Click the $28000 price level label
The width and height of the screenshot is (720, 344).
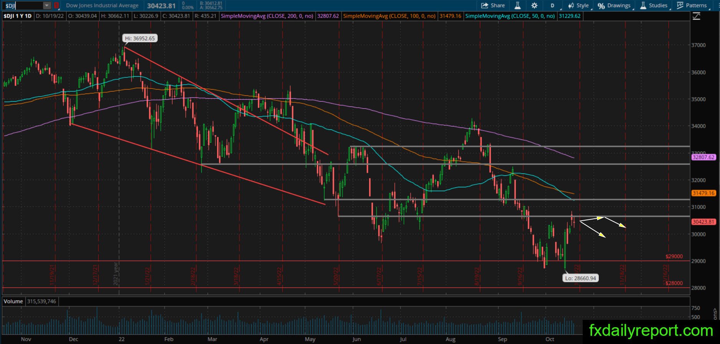pos(674,283)
